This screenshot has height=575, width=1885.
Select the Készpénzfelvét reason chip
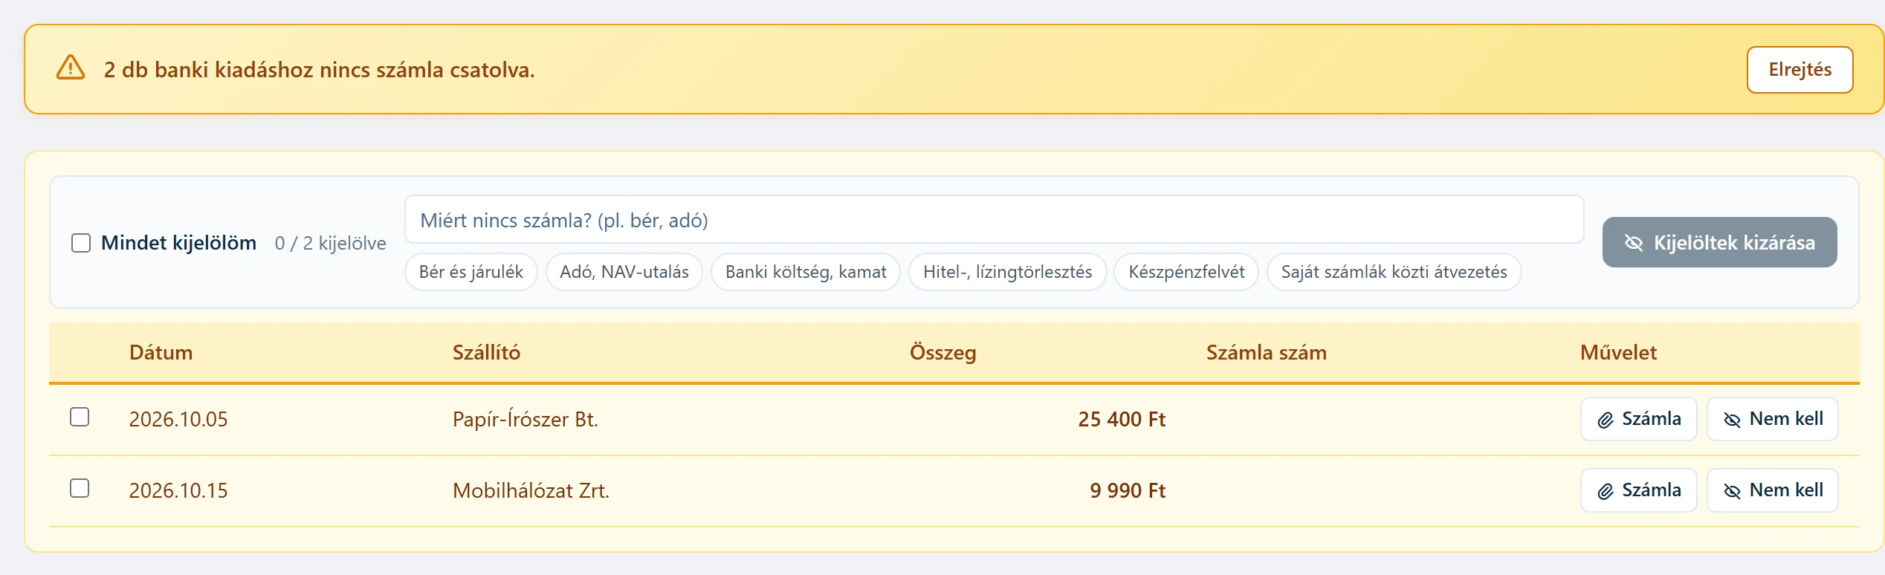1186,272
